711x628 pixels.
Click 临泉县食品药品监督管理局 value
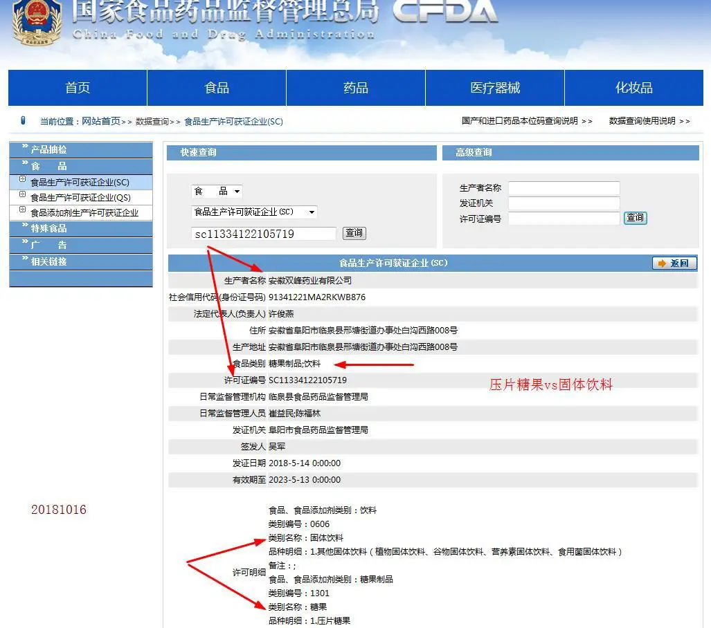[x=318, y=397]
